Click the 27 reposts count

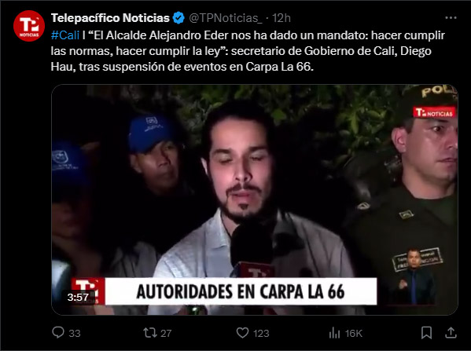tap(166, 333)
